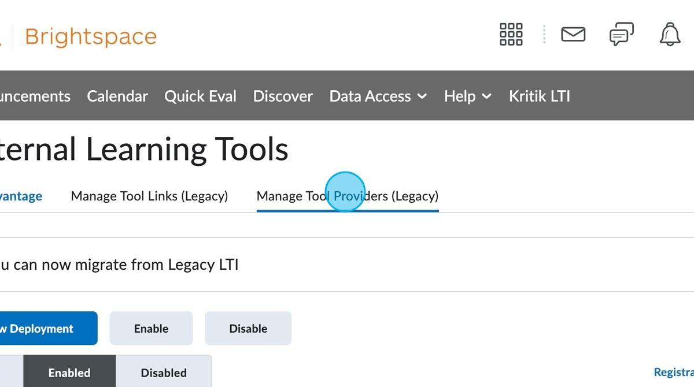This screenshot has height=387, width=694.
Task: Filter by Enabled tool providers
Action: click(69, 373)
